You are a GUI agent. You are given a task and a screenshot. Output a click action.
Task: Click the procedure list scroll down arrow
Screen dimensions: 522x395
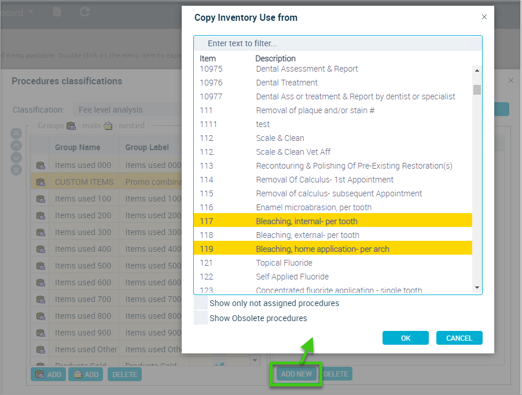477,288
